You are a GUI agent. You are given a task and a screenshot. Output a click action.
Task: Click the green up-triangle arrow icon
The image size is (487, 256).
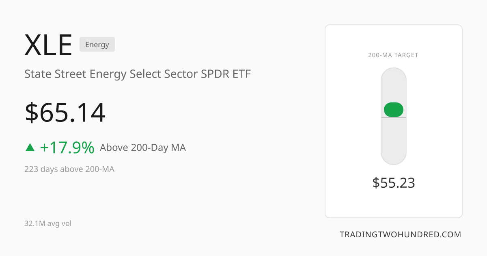(x=30, y=147)
